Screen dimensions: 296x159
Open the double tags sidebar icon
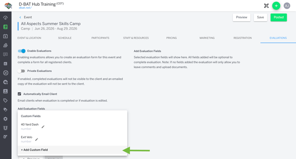(x=5, y=110)
